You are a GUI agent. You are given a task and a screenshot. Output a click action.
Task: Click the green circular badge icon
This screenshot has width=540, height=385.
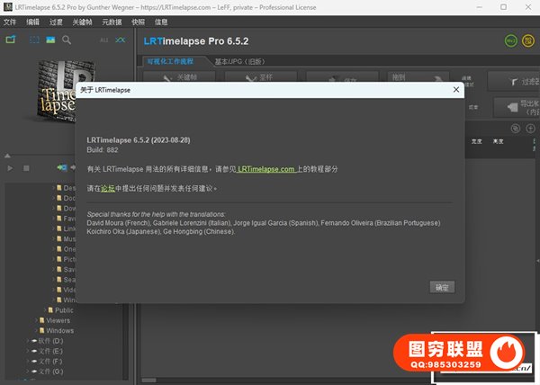tap(510, 40)
